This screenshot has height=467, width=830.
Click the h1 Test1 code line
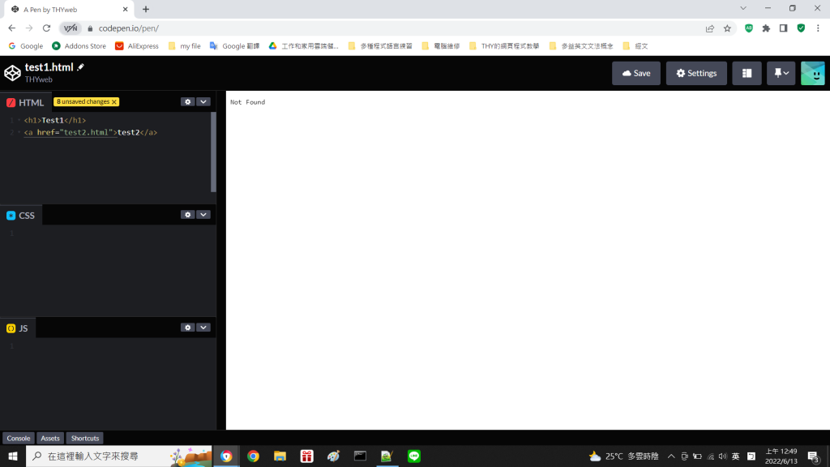pyautogui.click(x=54, y=120)
